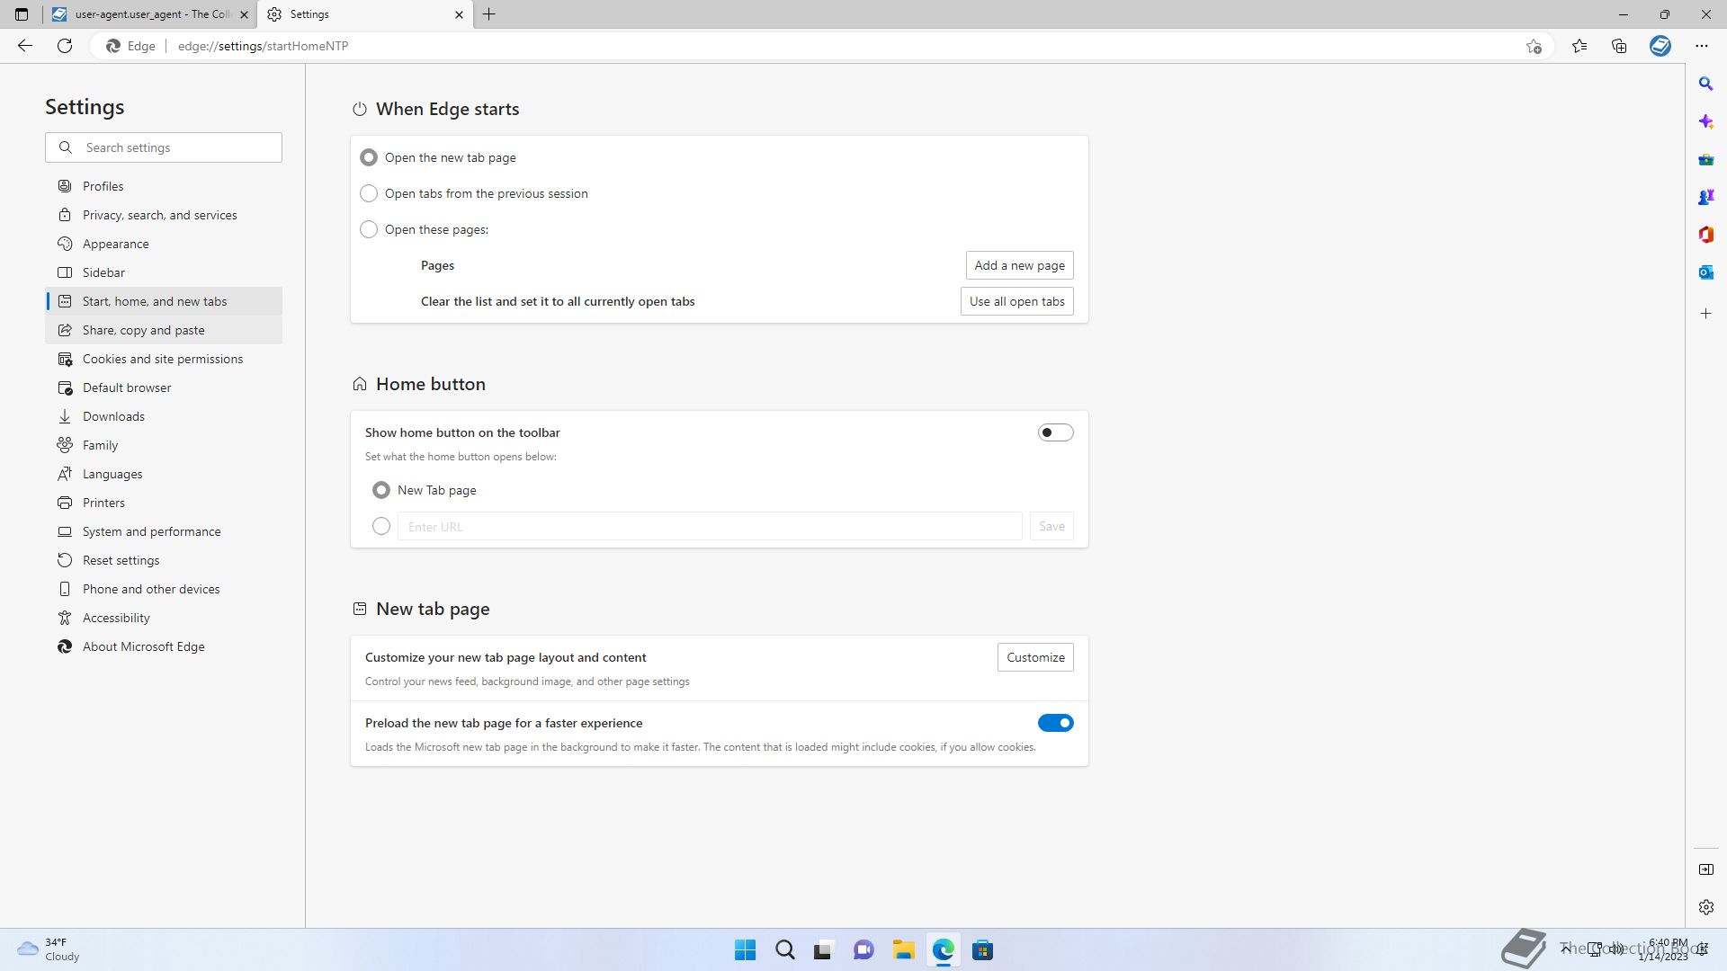
Task: Select the Enter URL radio option
Action: click(381, 526)
